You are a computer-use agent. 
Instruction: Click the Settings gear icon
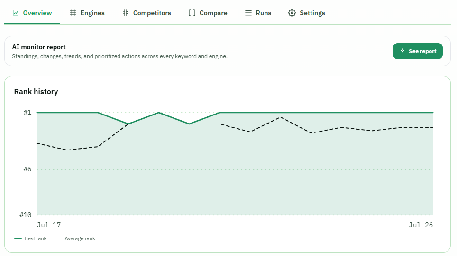pyautogui.click(x=292, y=13)
